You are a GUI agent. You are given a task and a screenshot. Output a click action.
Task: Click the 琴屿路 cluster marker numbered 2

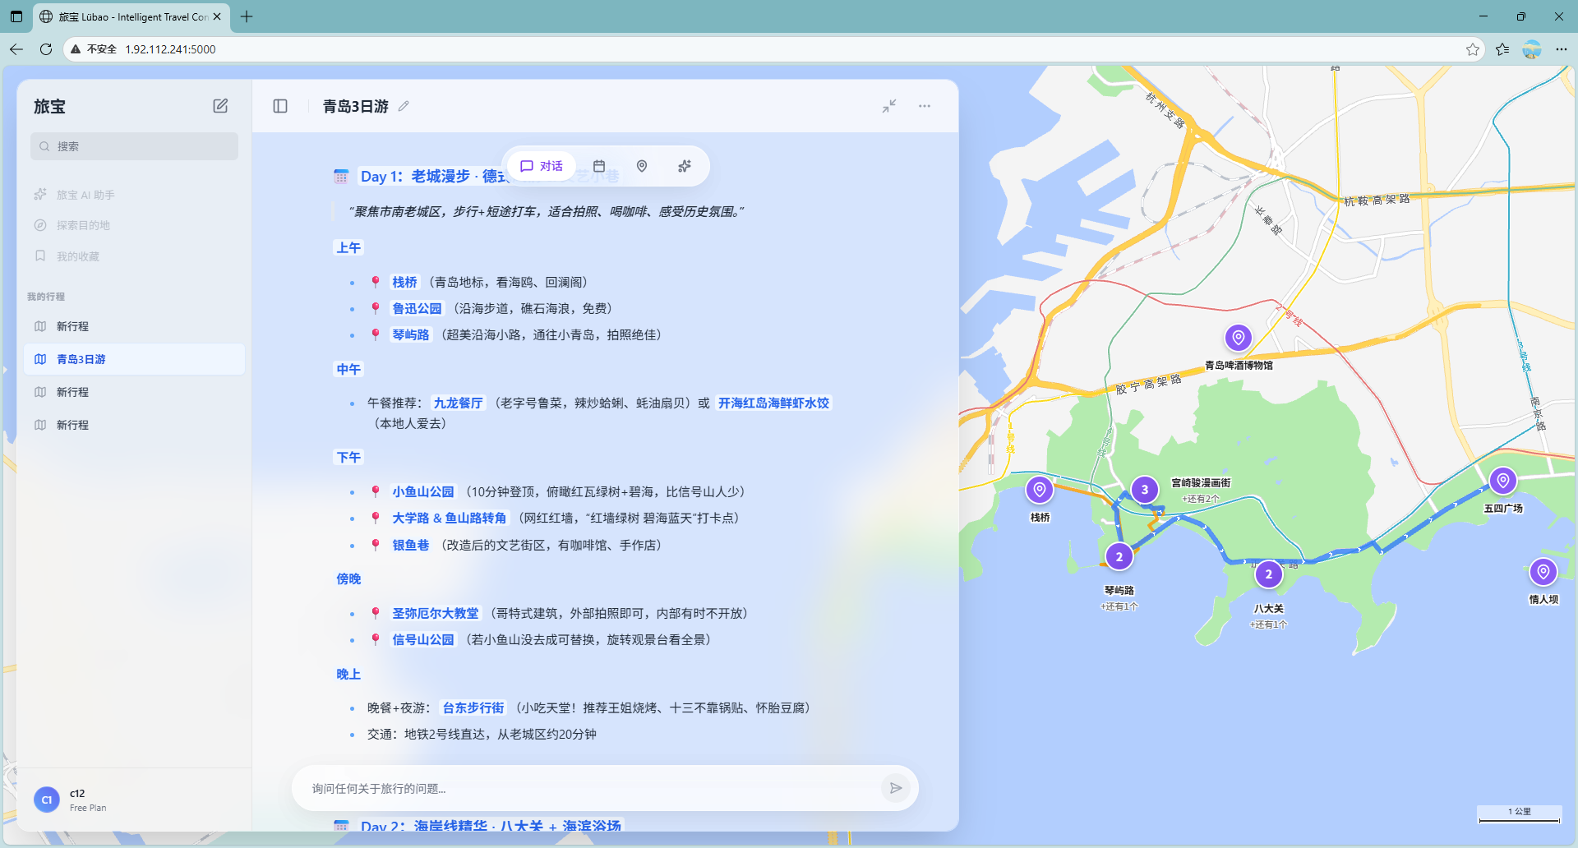1119,557
